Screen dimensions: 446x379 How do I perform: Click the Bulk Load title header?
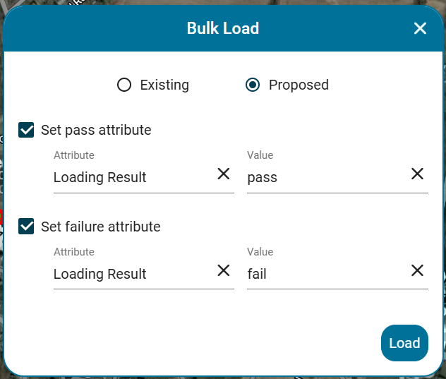[223, 28]
